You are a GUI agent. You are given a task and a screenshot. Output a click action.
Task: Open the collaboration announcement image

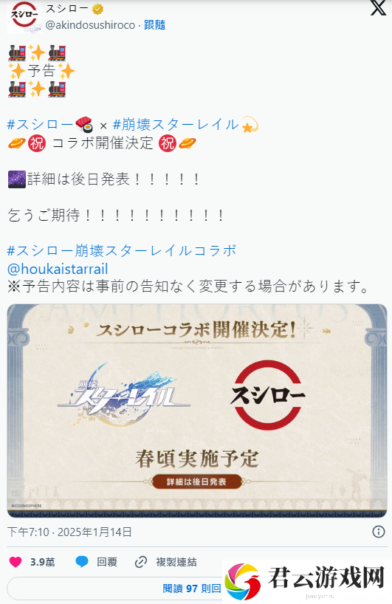click(x=197, y=411)
